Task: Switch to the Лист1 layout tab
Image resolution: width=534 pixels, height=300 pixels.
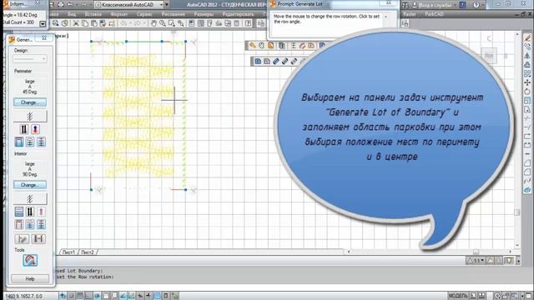Action: pyautogui.click(x=68, y=252)
